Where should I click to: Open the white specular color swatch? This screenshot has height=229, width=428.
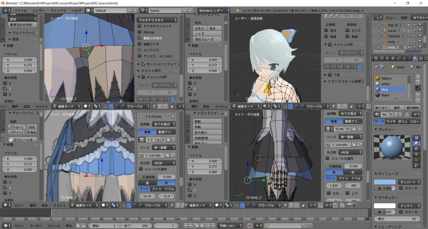(x=385, y=206)
